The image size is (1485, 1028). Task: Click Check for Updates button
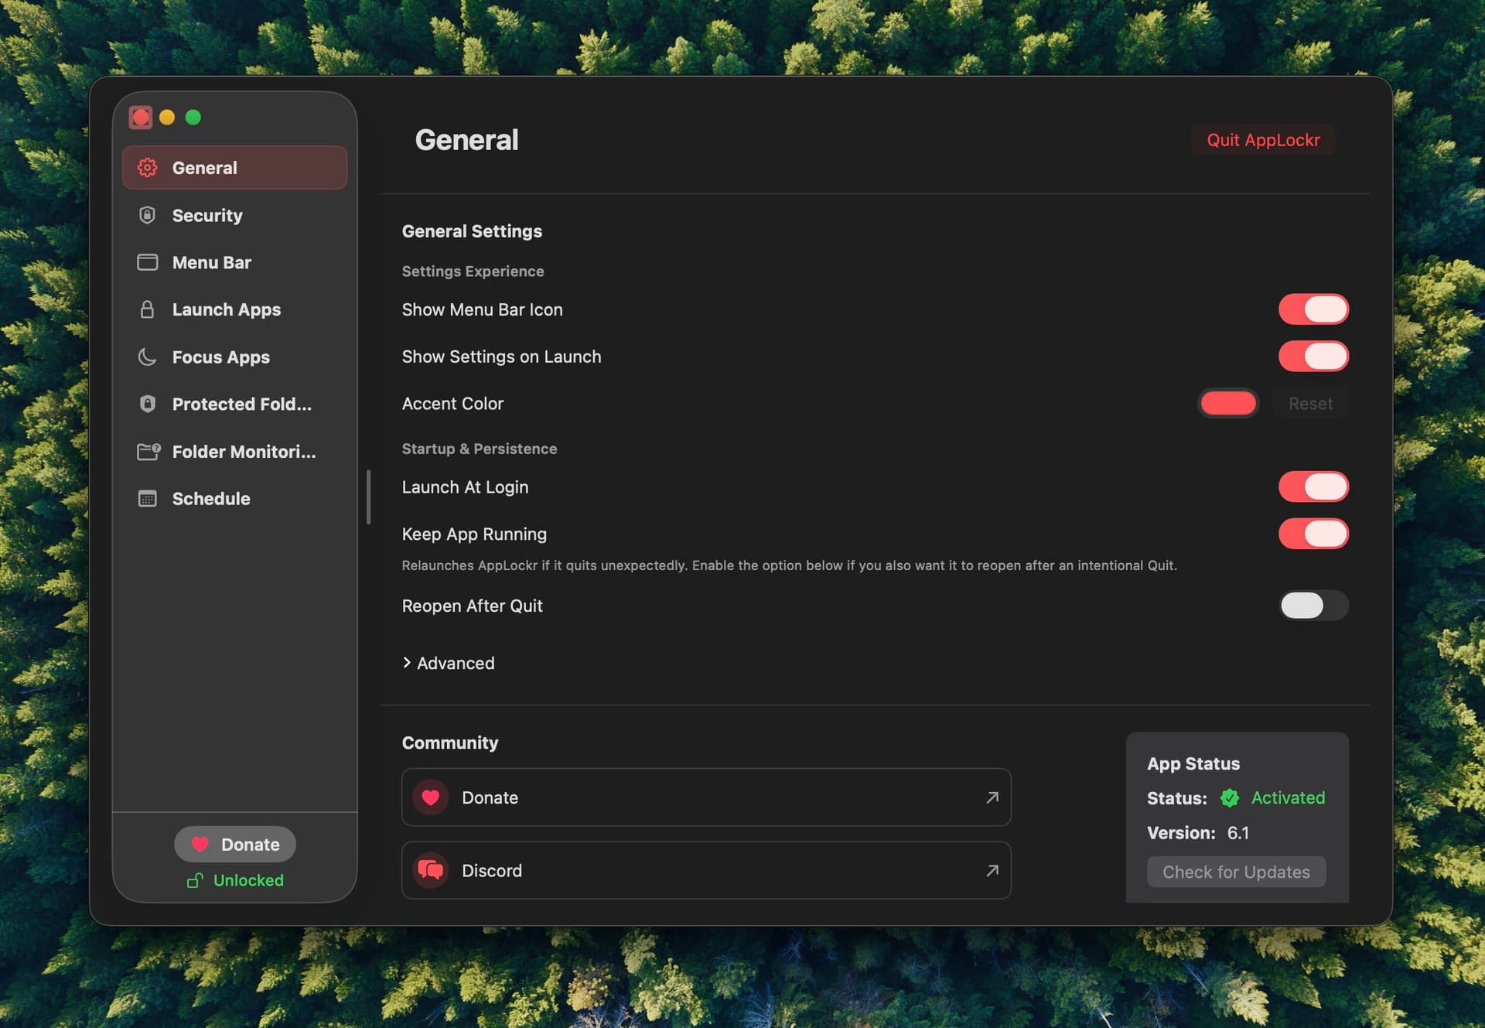[x=1236, y=872]
